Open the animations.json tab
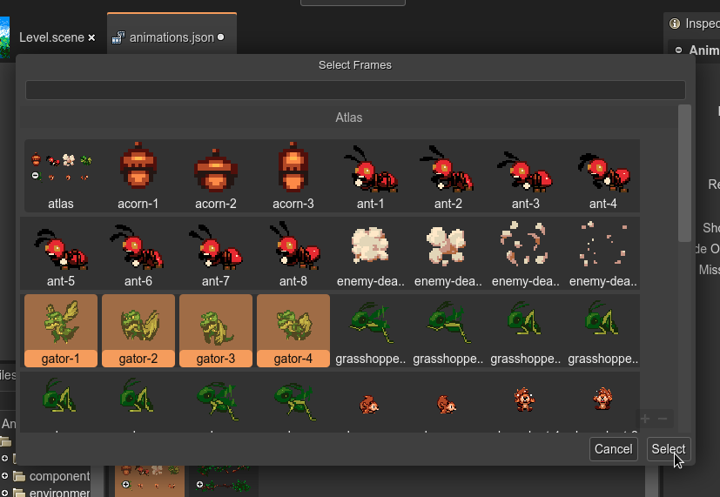Image resolution: width=720 pixels, height=497 pixels. pyautogui.click(x=171, y=37)
